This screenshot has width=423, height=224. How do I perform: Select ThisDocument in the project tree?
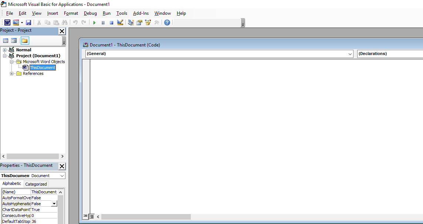tap(43, 68)
